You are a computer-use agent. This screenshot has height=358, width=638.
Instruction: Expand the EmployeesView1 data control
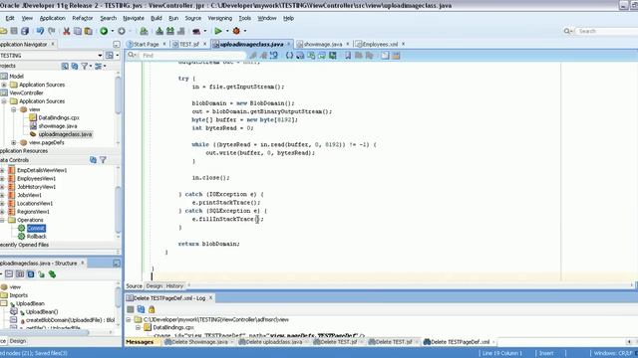point(2,179)
